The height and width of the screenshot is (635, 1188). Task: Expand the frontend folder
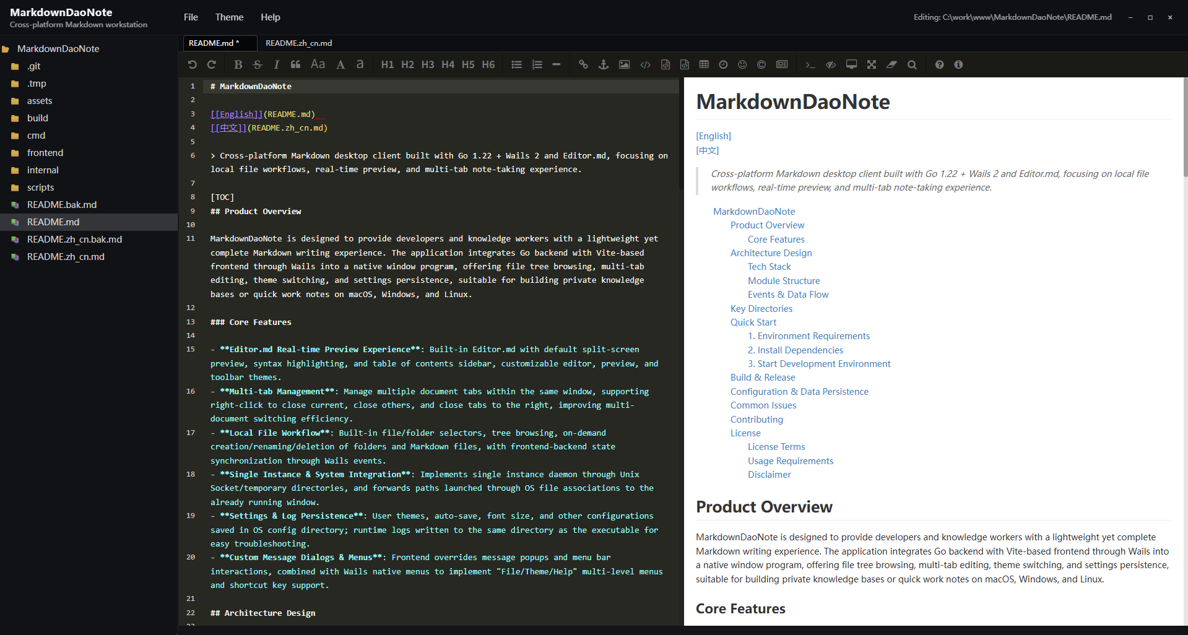click(45, 152)
